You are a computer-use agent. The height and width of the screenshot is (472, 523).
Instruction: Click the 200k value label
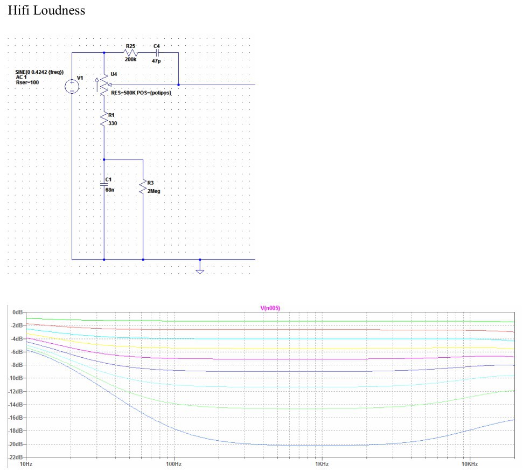tap(130, 59)
